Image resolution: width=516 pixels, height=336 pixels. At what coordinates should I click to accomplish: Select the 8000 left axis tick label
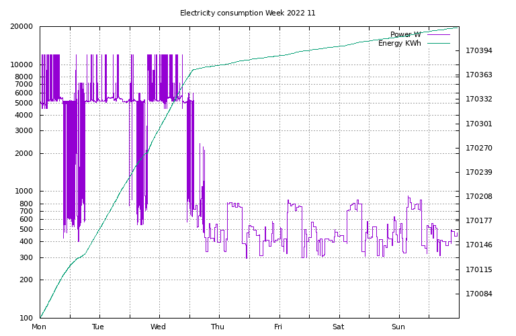click(x=24, y=77)
